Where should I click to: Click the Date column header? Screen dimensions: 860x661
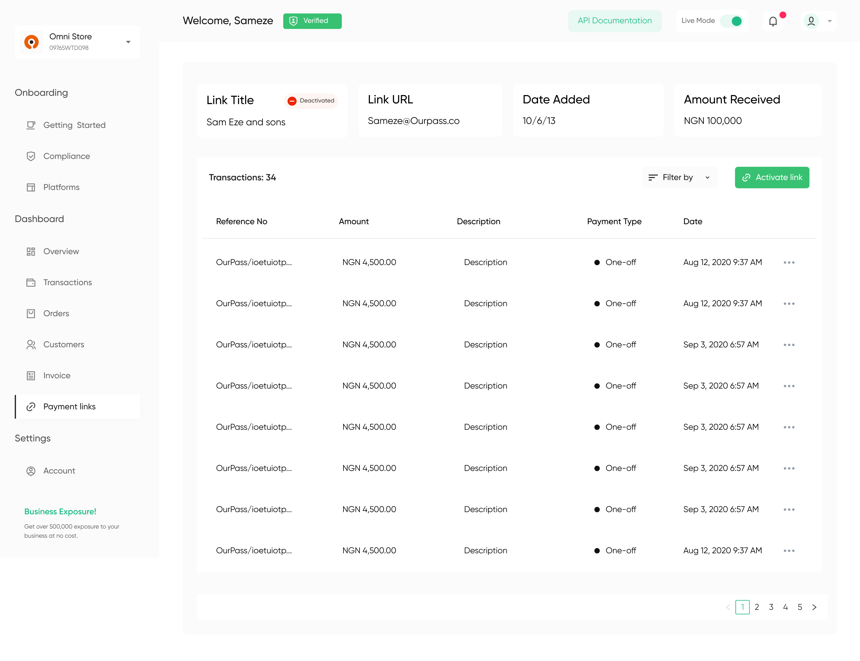tap(693, 221)
